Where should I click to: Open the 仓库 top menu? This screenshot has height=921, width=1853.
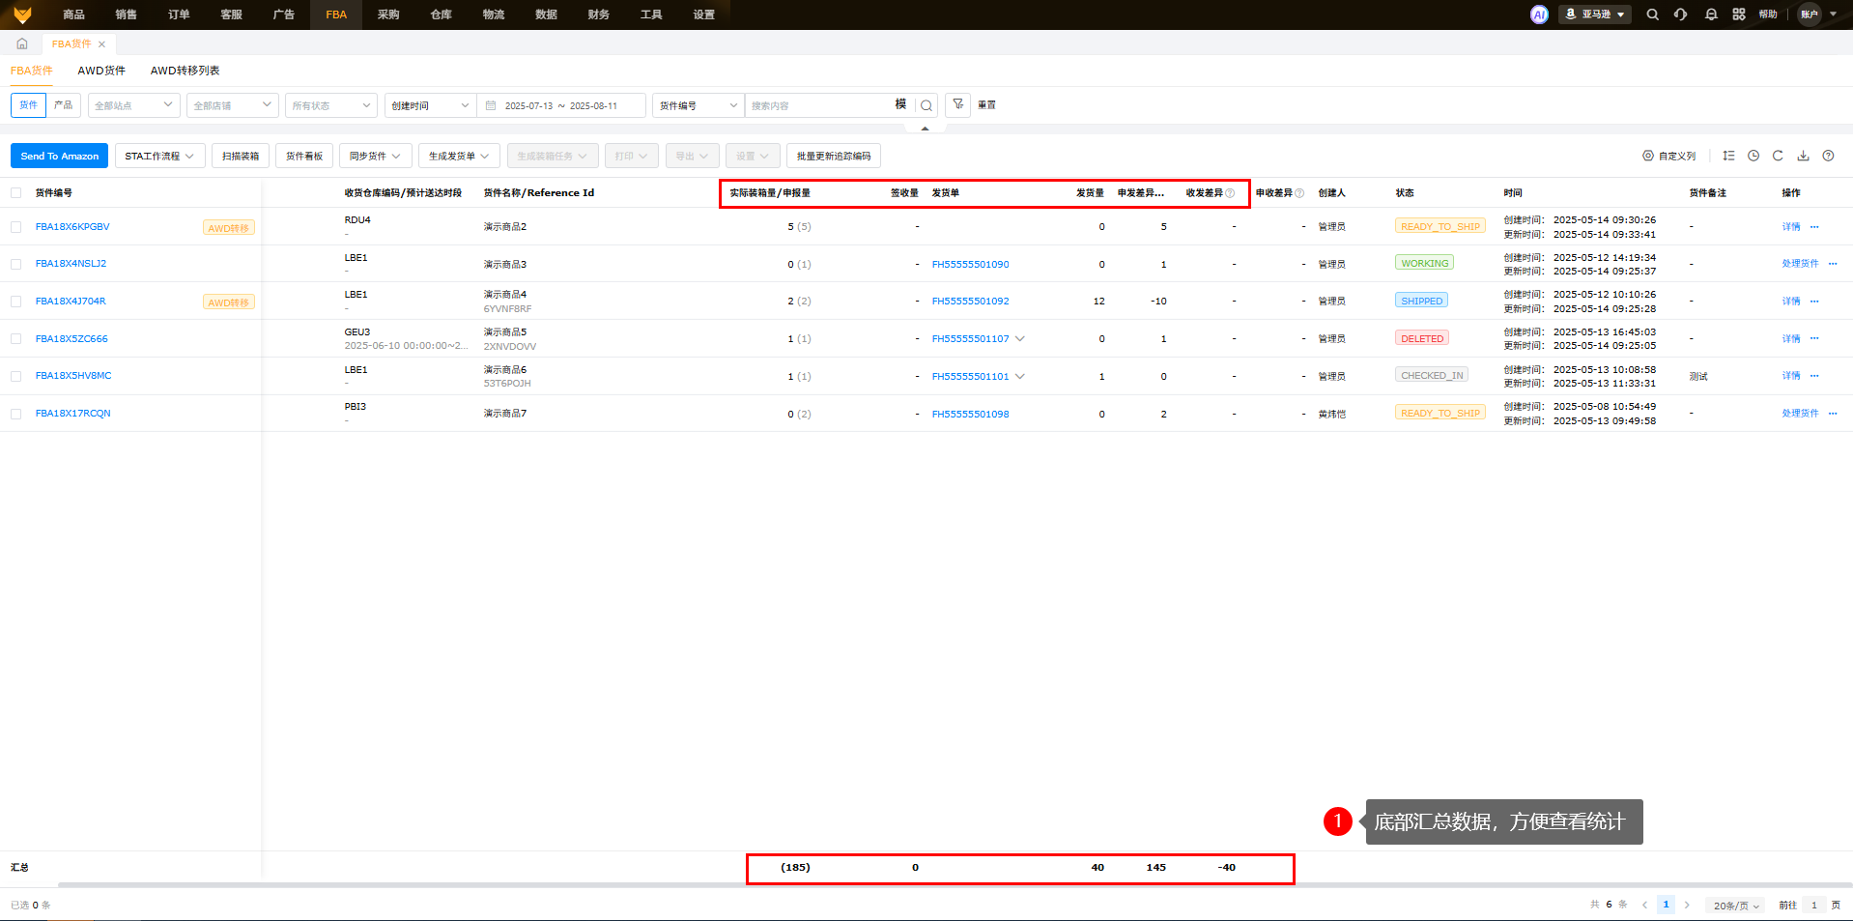pyautogui.click(x=441, y=14)
